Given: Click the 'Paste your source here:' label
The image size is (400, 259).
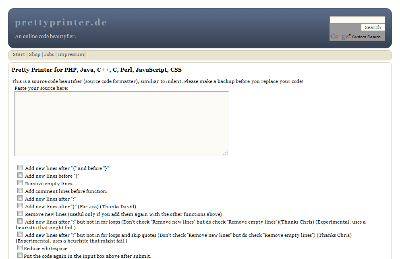Looking at the screenshot, I should 41,88.
